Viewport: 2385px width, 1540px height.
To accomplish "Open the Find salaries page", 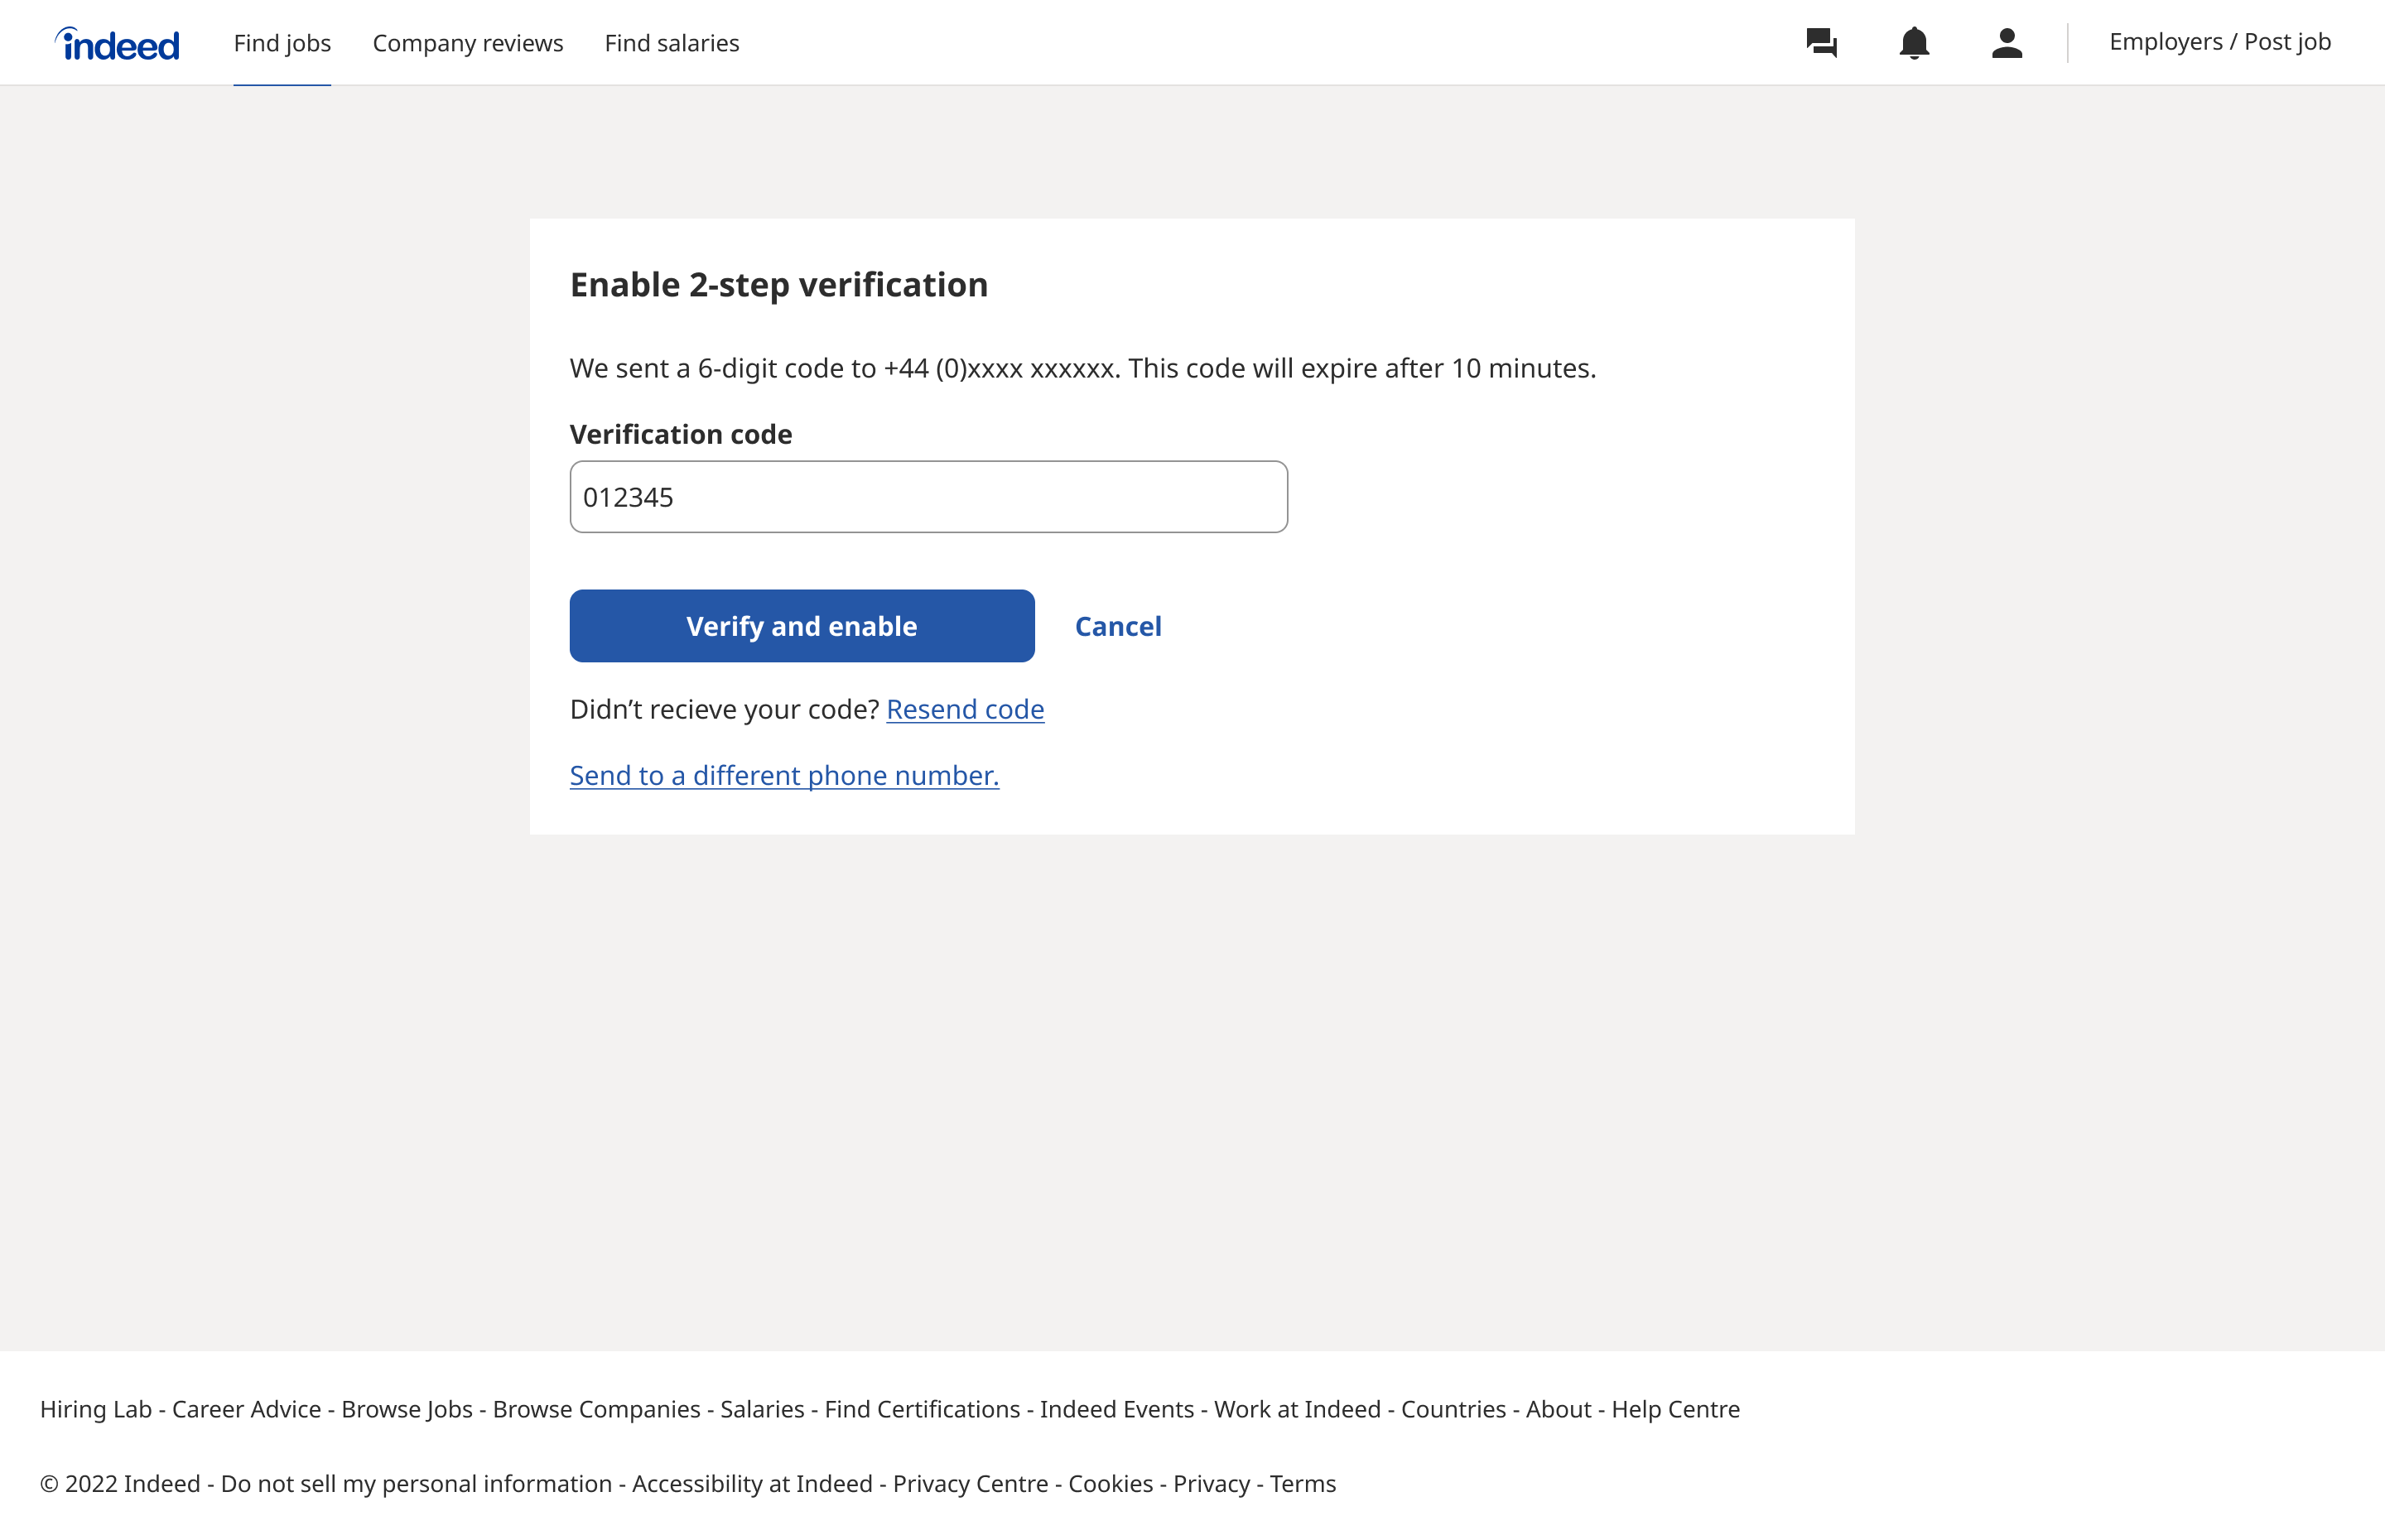I will click(x=671, y=42).
